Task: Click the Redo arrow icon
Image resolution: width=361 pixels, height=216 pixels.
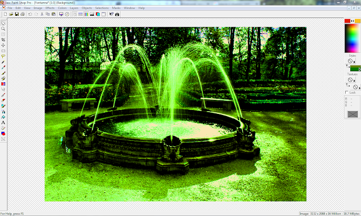Action: point(36,14)
